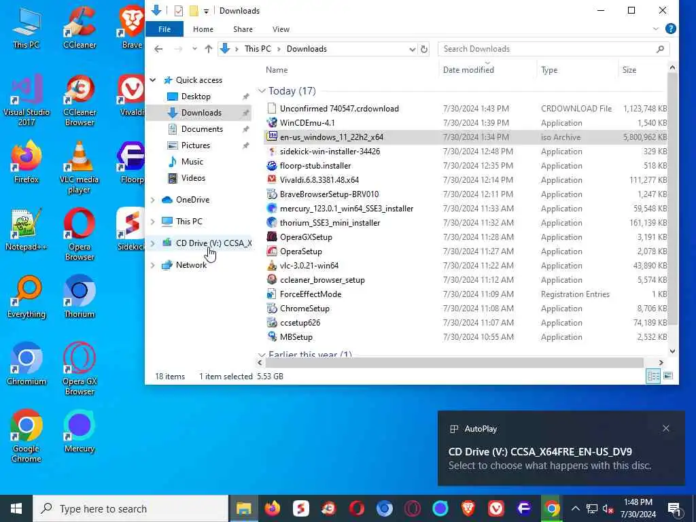Click AutoPlay CD Drive notification
The width and height of the screenshot is (696, 522).
coord(561,449)
